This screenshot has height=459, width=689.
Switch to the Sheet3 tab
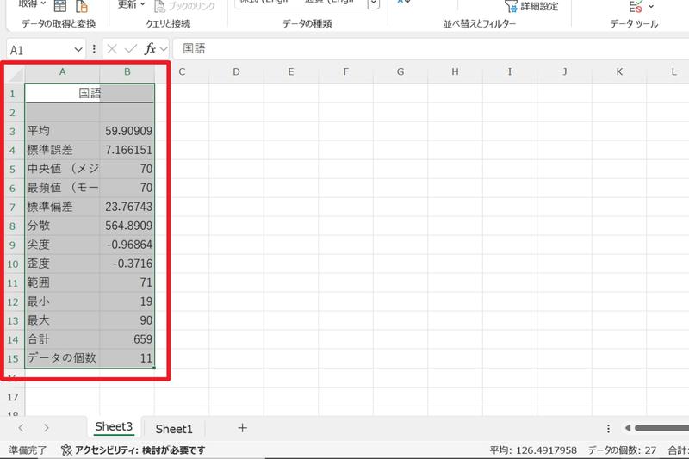pyautogui.click(x=114, y=427)
